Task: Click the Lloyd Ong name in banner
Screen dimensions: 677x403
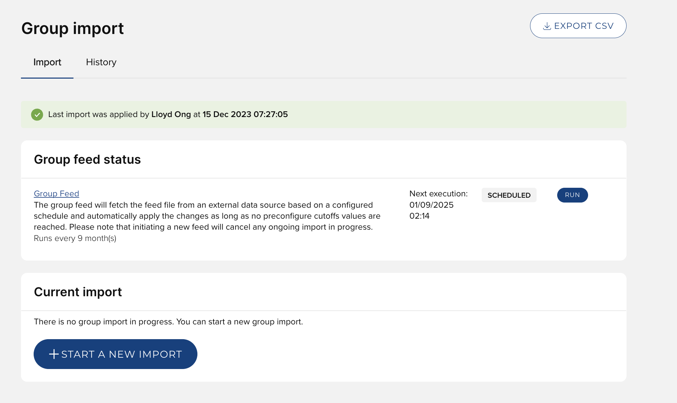Action: click(171, 114)
